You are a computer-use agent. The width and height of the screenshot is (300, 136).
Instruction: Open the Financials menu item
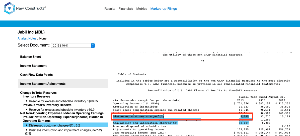[126, 8]
